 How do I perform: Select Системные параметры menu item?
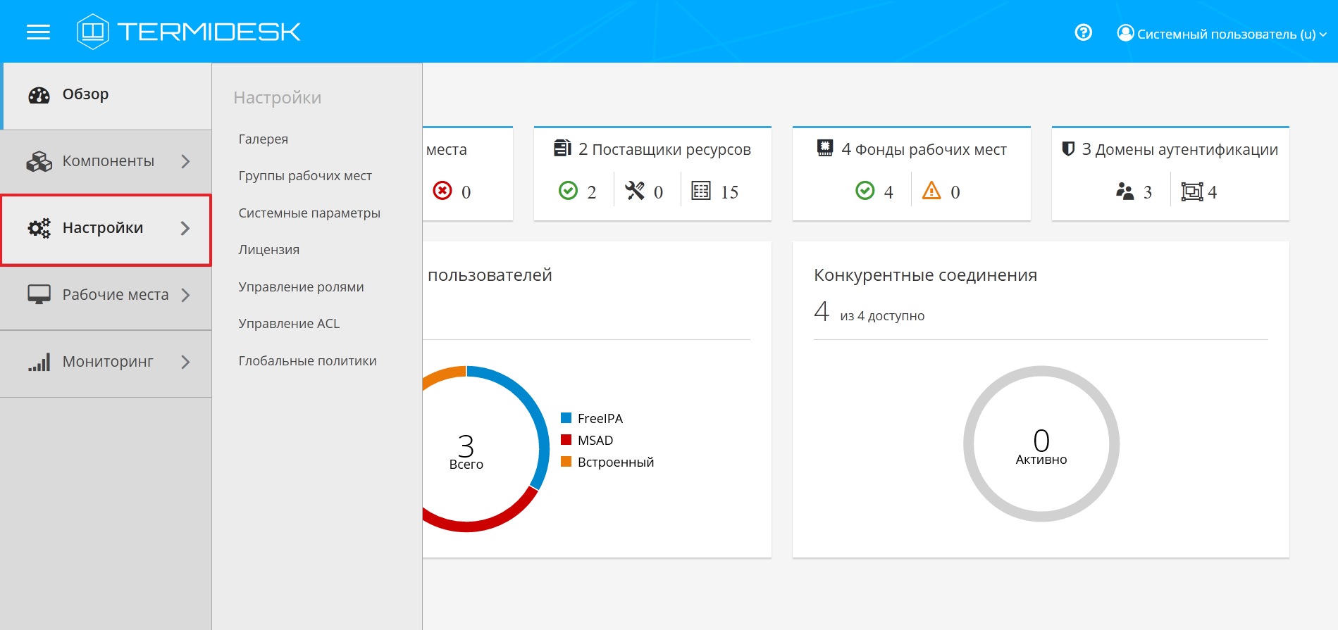(309, 213)
